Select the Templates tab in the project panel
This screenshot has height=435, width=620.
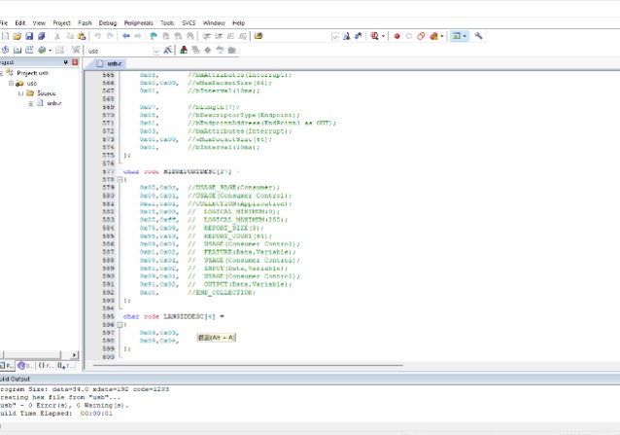(x=65, y=365)
